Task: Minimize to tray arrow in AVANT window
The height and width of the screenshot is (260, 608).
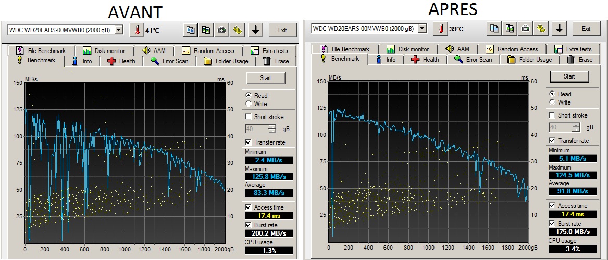Action: pos(255,30)
